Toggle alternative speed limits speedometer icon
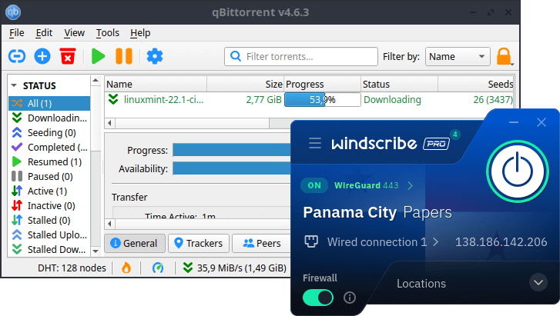The width and height of the screenshot is (560, 316). coord(158,268)
